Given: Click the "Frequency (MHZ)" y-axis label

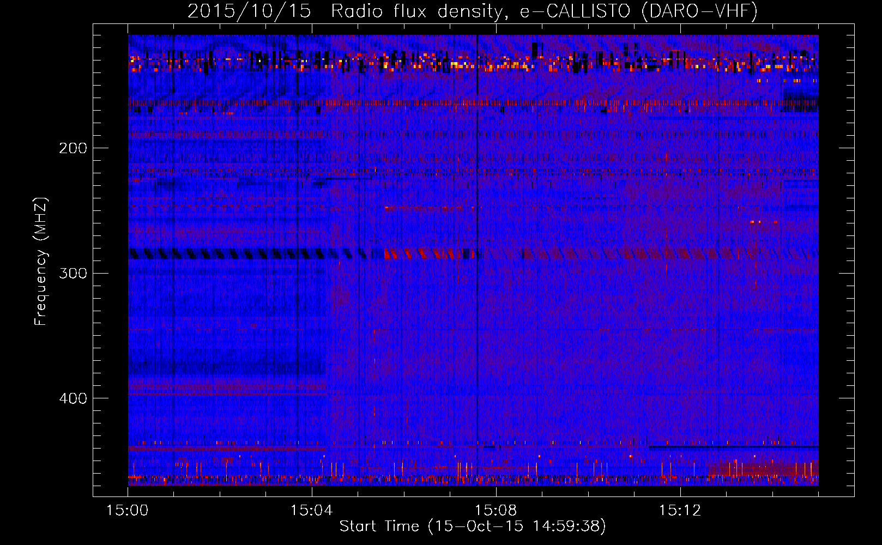Looking at the screenshot, I should pyautogui.click(x=41, y=262).
